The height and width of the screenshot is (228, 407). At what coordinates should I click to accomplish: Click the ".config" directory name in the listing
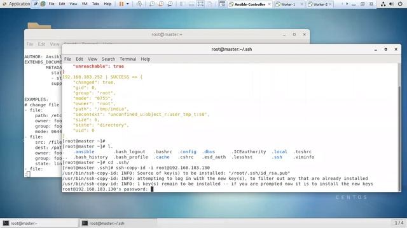tap(187, 152)
